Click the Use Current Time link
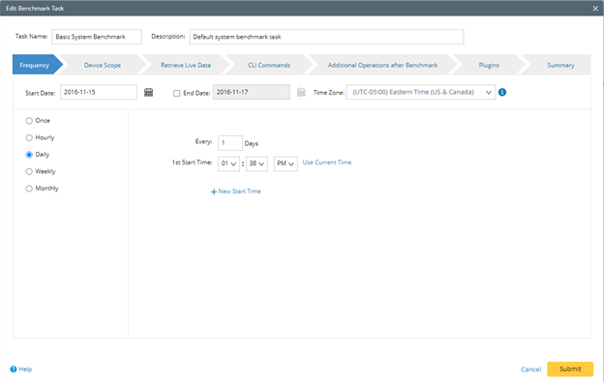604x382 pixels. [x=327, y=162]
